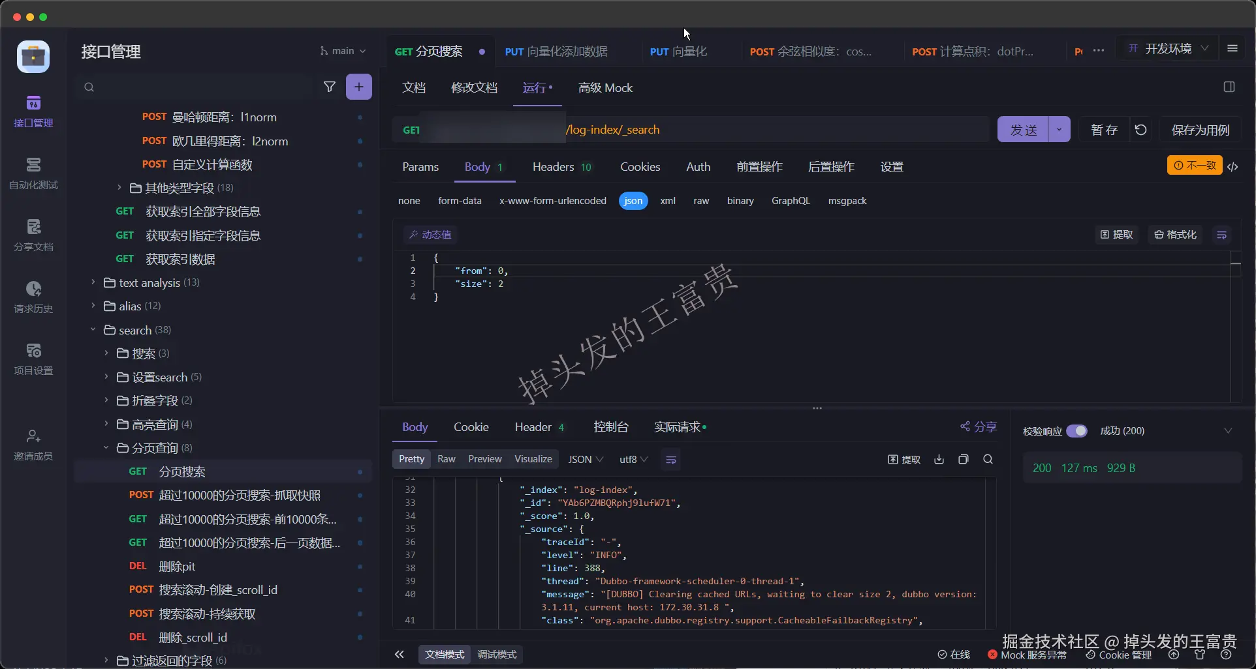Image resolution: width=1256 pixels, height=669 pixels.
Task: Open the 控制台 response tab
Action: click(611, 427)
